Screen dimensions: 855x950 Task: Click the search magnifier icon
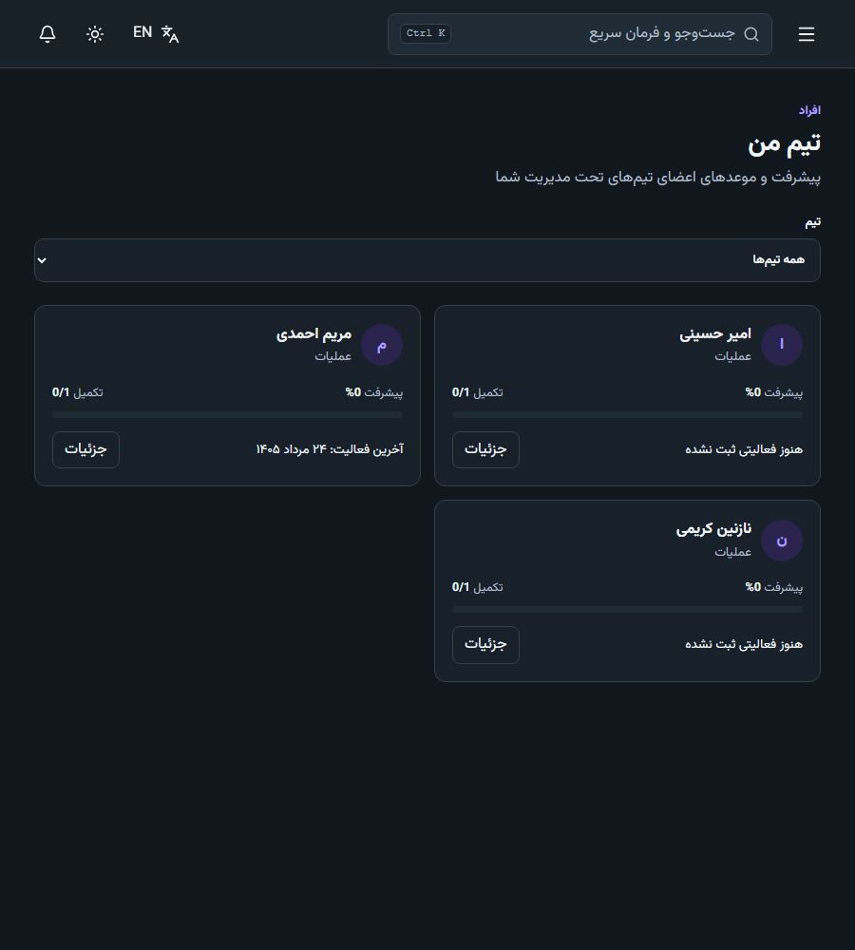751,34
